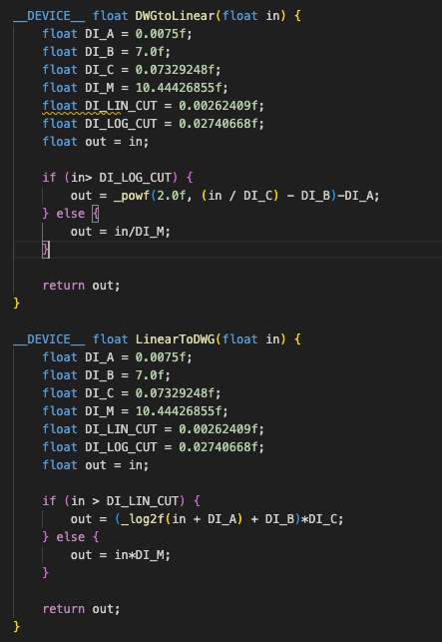Click the 'float out = in;' line in LinearToDWG
Screen dimensions: 442x642
(96, 465)
